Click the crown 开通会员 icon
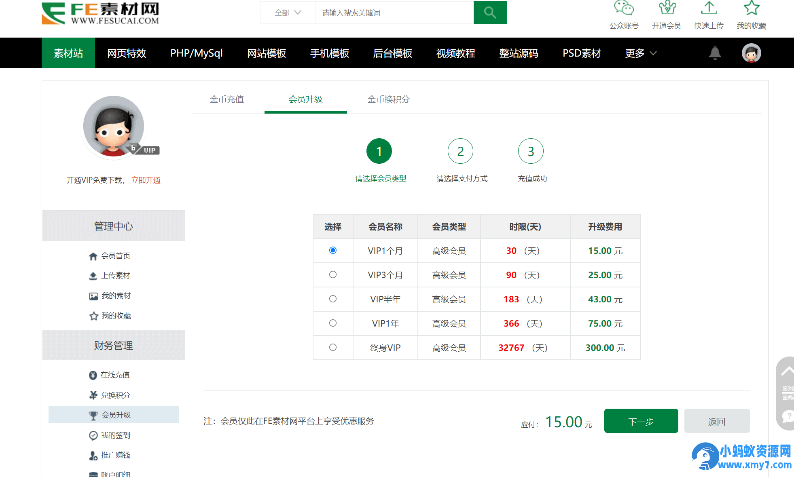The height and width of the screenshot is (477, 794). (x=667, y=8)
